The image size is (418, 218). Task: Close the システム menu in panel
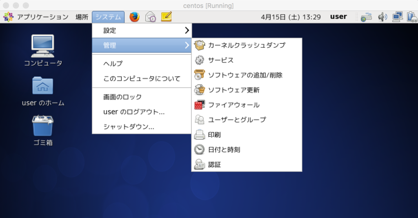pyautogui.click(x=108, y=17)
